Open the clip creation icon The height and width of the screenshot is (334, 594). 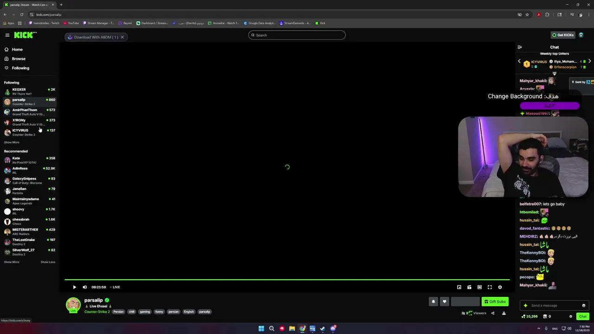[469, 287]
